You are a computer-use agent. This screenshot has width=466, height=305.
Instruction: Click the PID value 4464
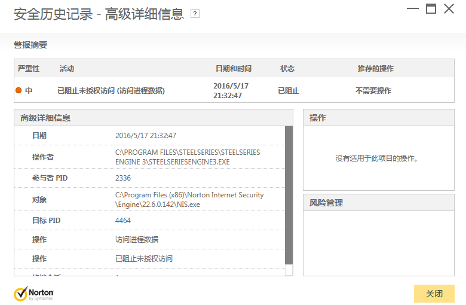[x=123, y=221]
